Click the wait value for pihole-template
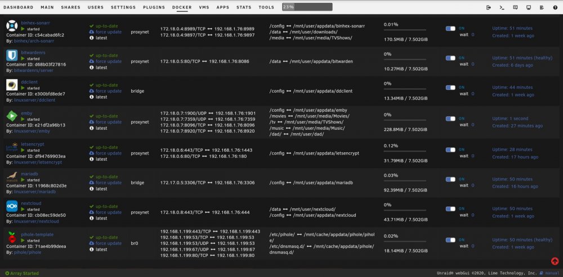The height and width of the screenshot is (277, 563). (473, 246)
